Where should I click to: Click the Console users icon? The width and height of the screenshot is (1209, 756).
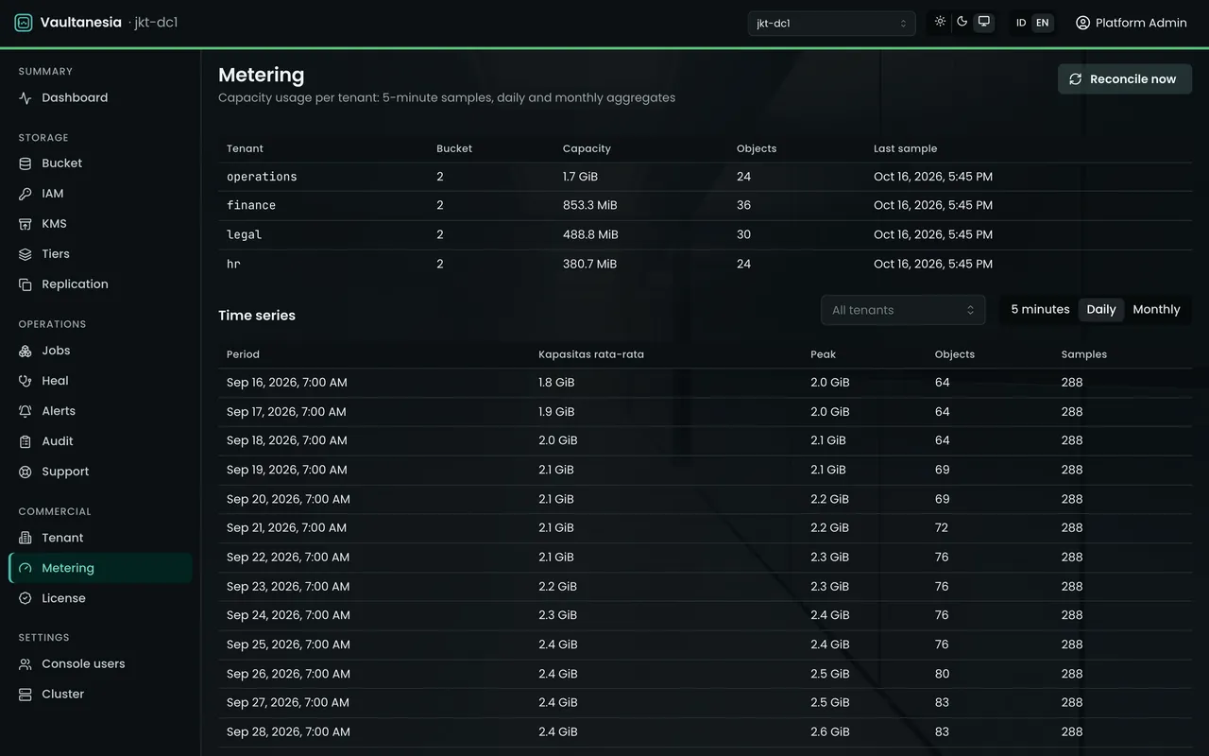coord(26,664)
